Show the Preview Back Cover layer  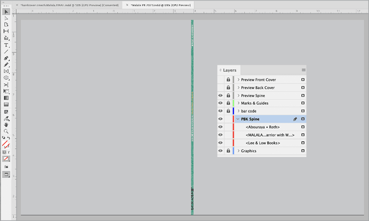[220, 87]
